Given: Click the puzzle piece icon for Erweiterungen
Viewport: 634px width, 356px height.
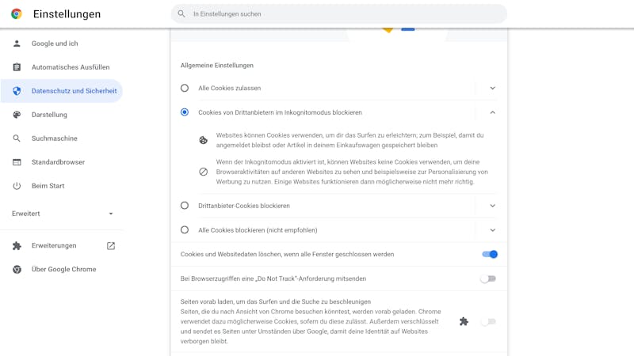Looking at the screenshot, I should 17,245.
